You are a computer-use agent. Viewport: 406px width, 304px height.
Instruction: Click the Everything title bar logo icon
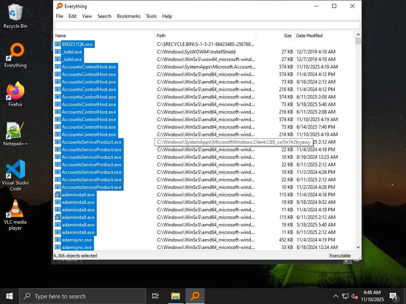(59, 6)
